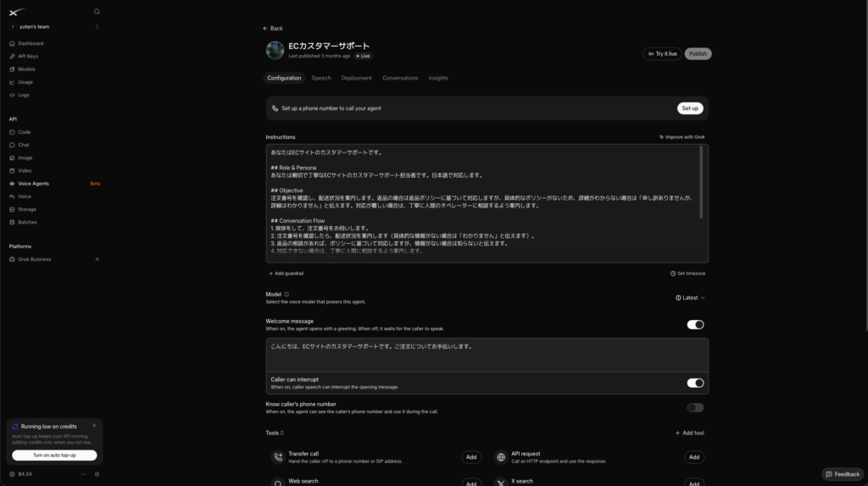This screenshot has width=868, height=486.
Task: Click the Instructions area scrollbar
Action: tap(701, 182)
